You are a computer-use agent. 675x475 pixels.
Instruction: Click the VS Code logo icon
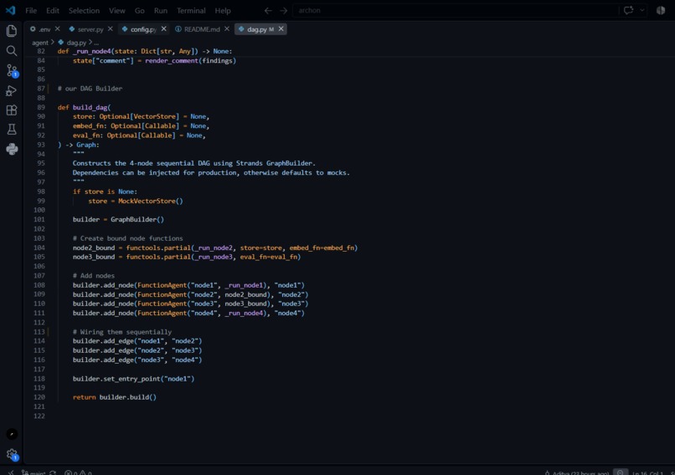tap(10, 10)
